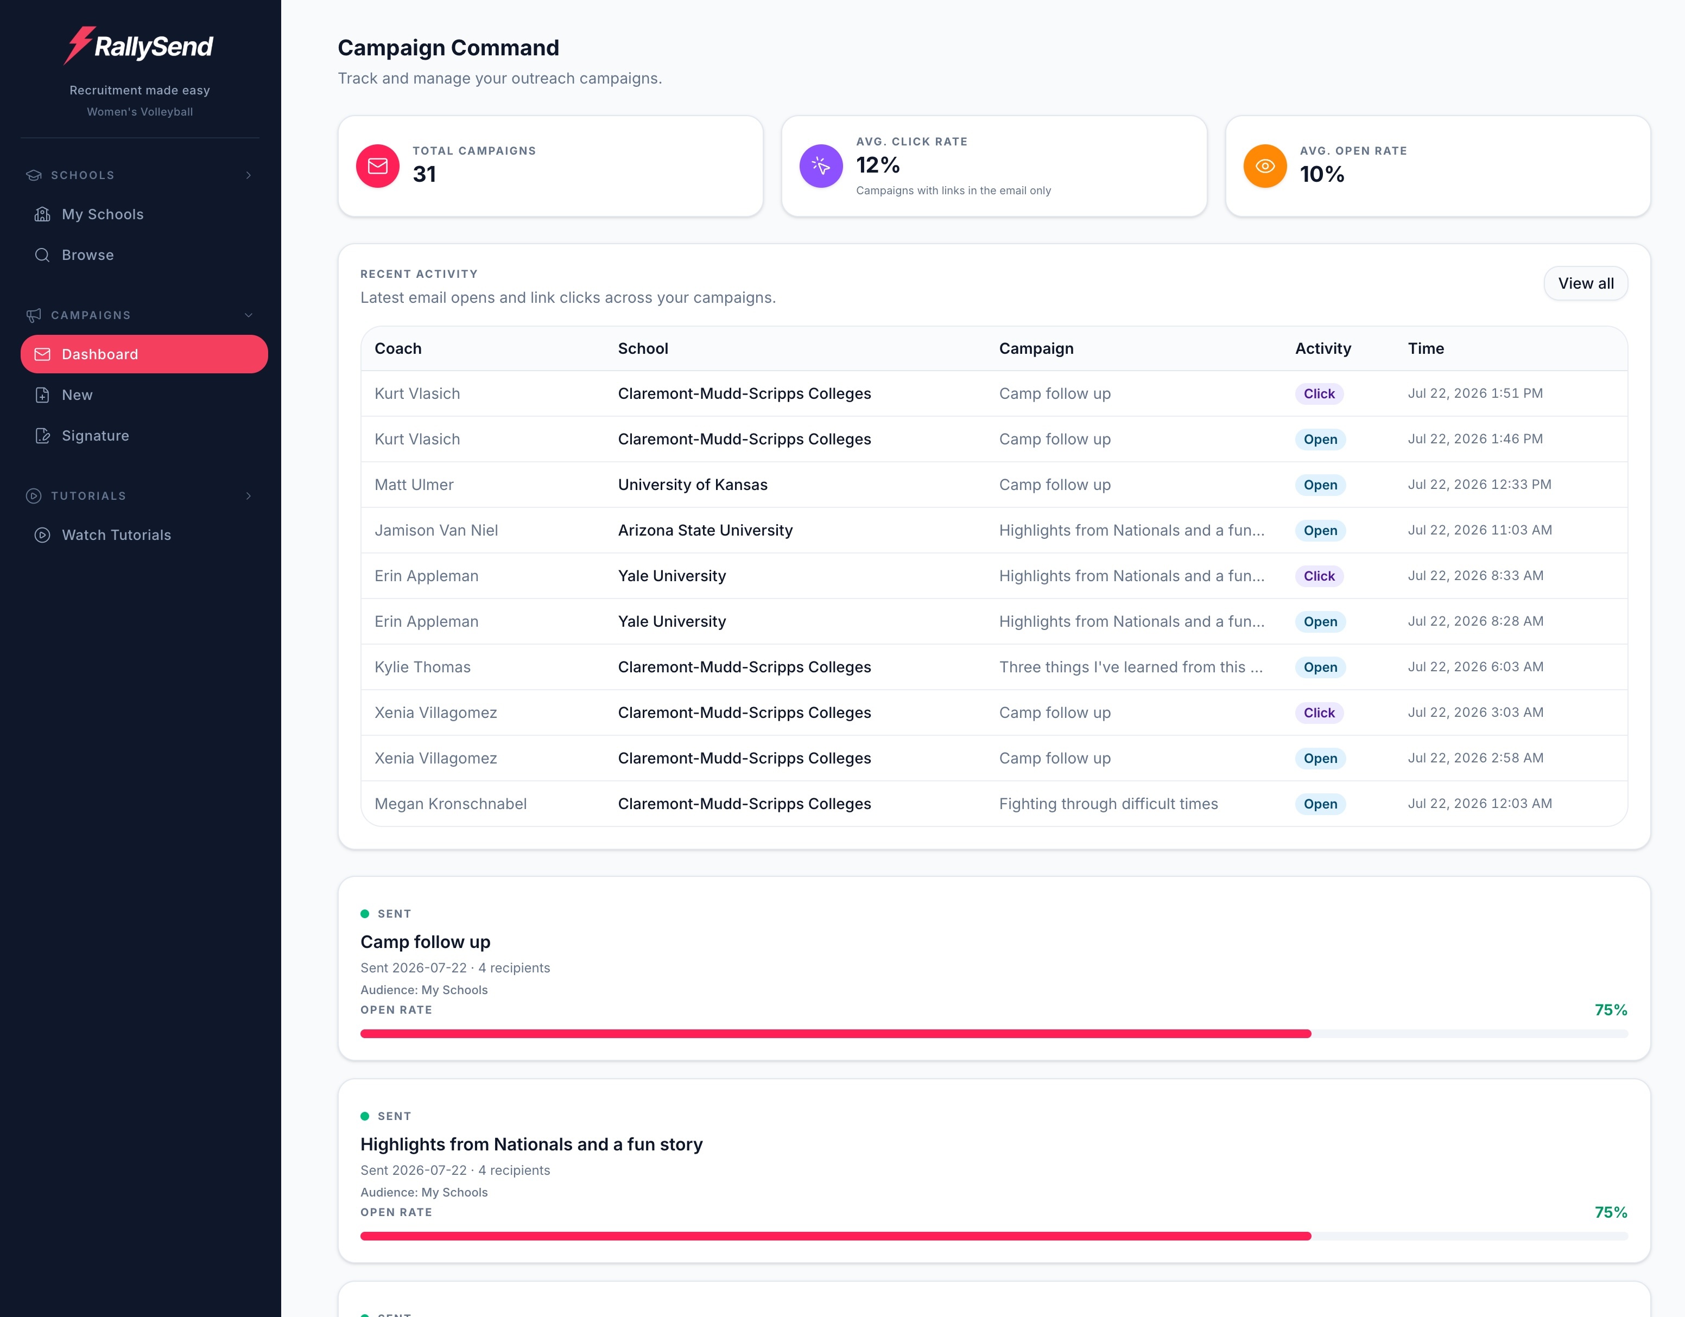Open the Signature page
This screenshot has height=1317, width=1685.
[x=144, y=436]
